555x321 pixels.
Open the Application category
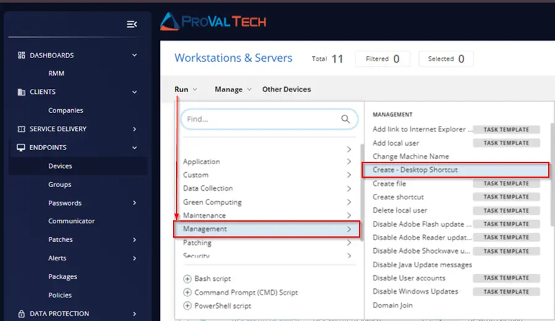pyautogui.click(x=267, y=162)
